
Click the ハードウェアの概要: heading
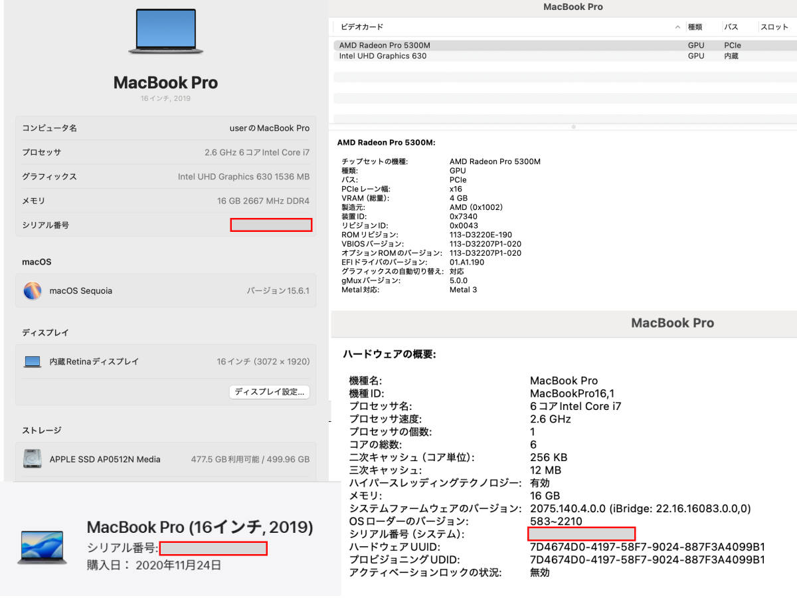(389, 354)
